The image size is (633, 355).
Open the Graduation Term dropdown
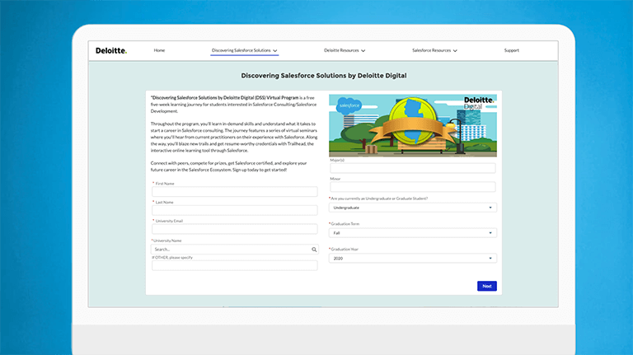[x=413, y=233]
